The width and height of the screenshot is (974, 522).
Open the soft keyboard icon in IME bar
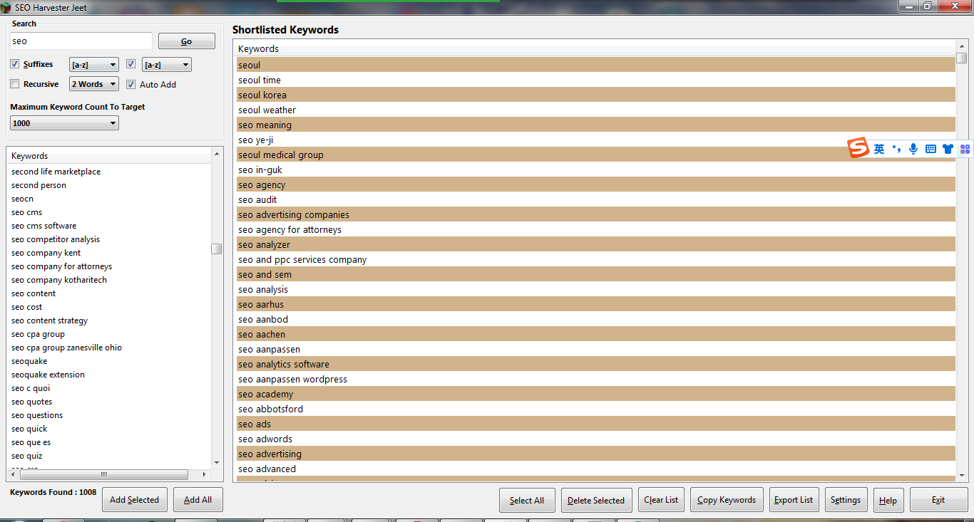931,149
